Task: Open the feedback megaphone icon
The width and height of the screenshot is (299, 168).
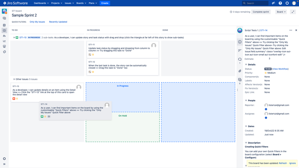Action: point(274,3)
